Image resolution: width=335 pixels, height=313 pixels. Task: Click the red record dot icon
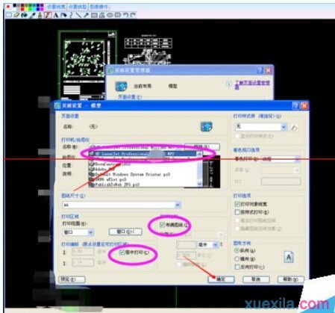(8, 7)
